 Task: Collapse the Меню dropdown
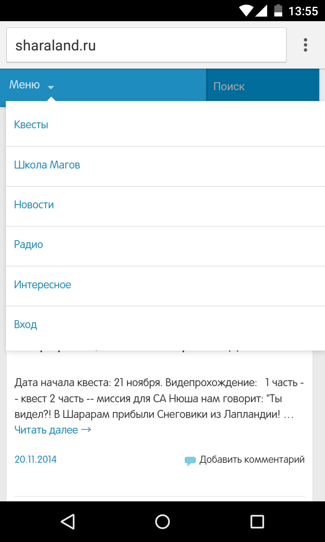pyautogui.click(x=32, y=85)
